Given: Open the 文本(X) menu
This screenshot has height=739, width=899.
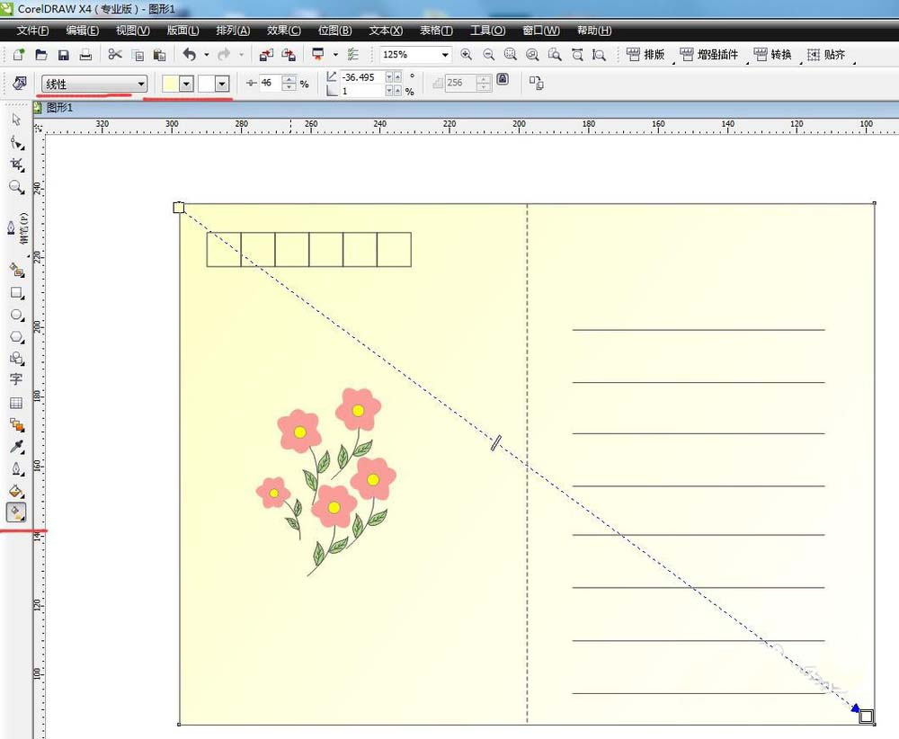Looking at the screenshot, I should (386, 31).
